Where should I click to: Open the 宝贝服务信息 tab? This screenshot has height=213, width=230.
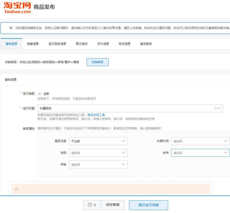coord(57,44)
